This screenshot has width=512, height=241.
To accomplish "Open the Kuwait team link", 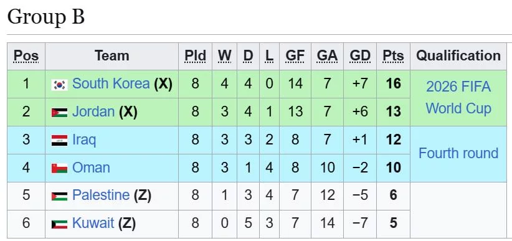I will (93, 224).
